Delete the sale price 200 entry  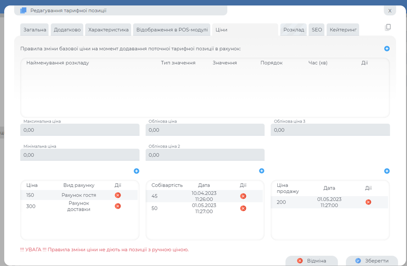[x=368, y=202]
